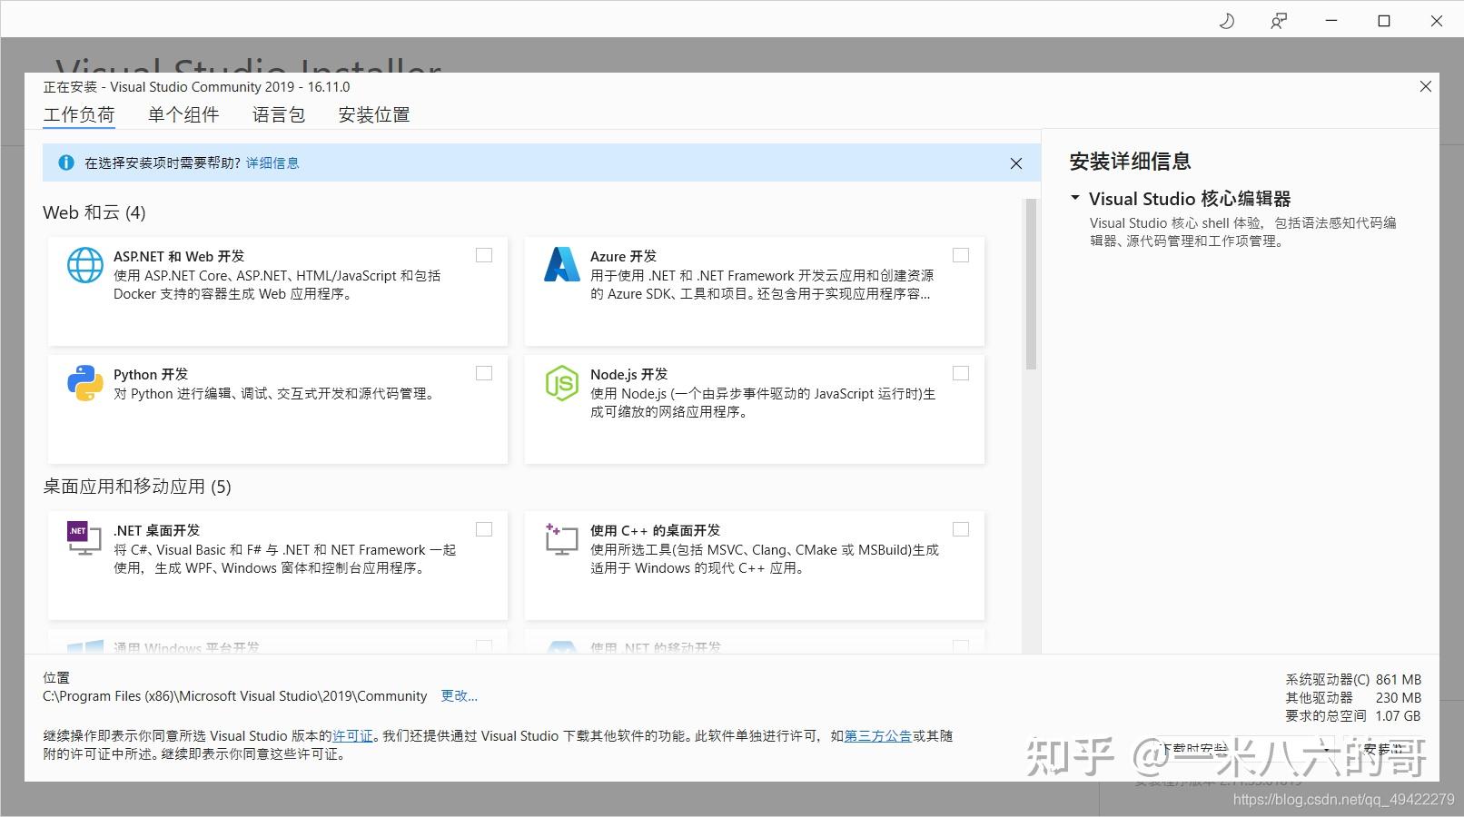Switch to the 单个组件 tab
The image size is (1464, 817).
point(184,114)
